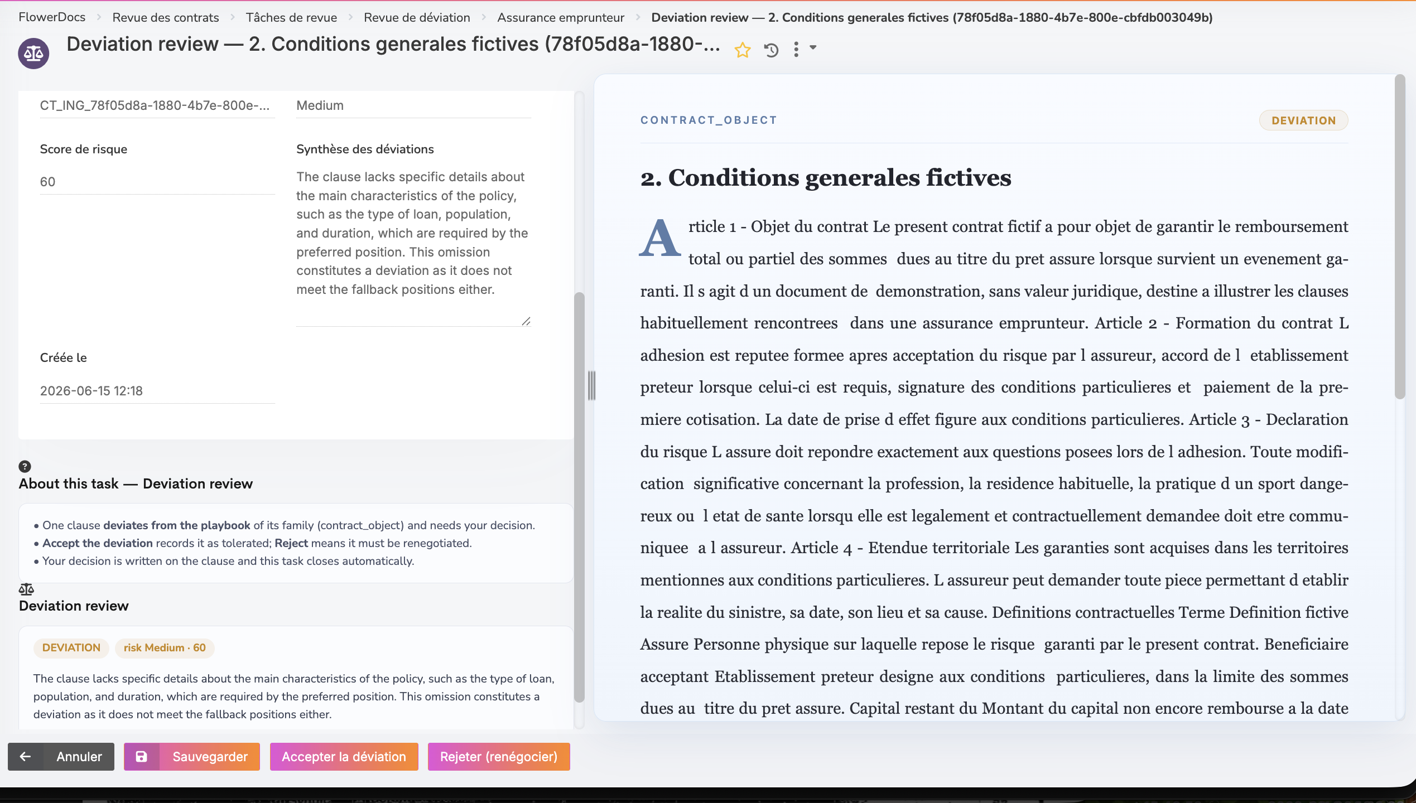Screen dimensions: 1416x803
Task: Click the Synthèse des déviations text area
Action: [x=413, y=246]
